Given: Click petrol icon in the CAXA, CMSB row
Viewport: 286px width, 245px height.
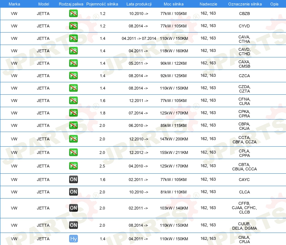Looking at the screenshot, I should point(73,63).
